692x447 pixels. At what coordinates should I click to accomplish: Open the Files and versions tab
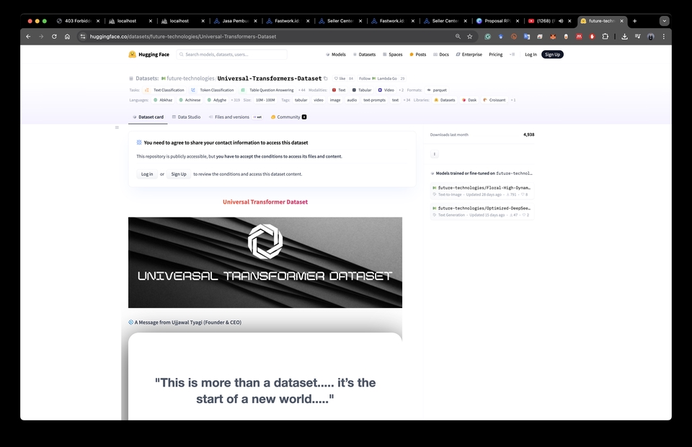pos(235,117)
